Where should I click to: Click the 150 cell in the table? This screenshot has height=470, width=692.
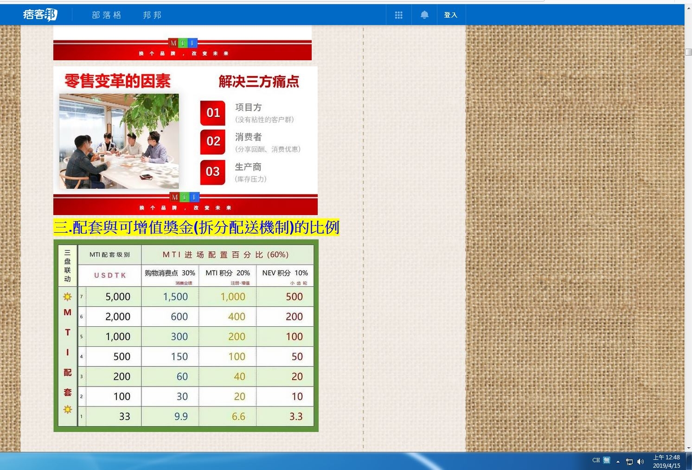point(170,356)
